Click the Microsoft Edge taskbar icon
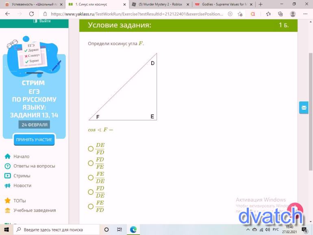The height and width of the screenshot is (235, 313). tap(133, 229)
